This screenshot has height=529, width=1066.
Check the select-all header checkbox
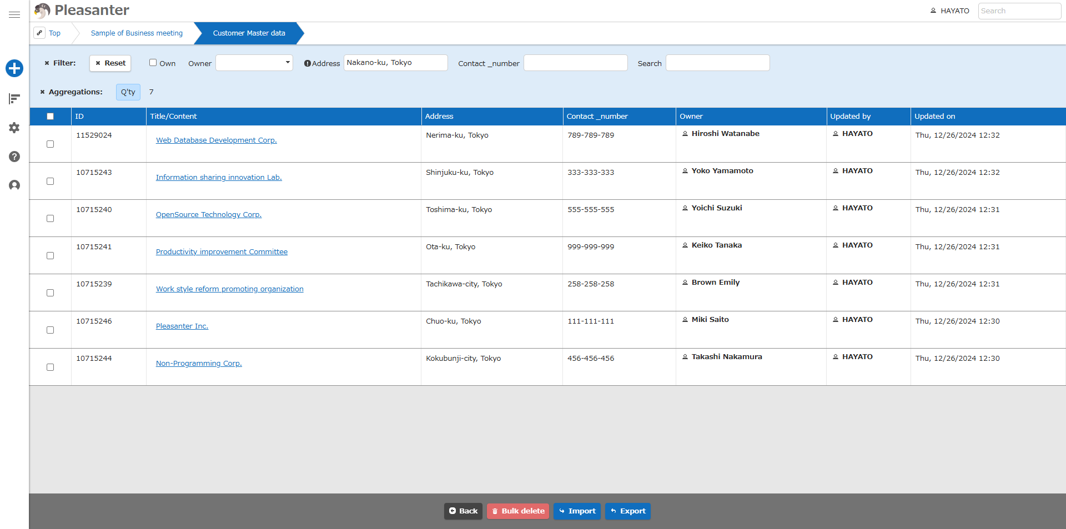pyautogui.click(x=50, y=117)
